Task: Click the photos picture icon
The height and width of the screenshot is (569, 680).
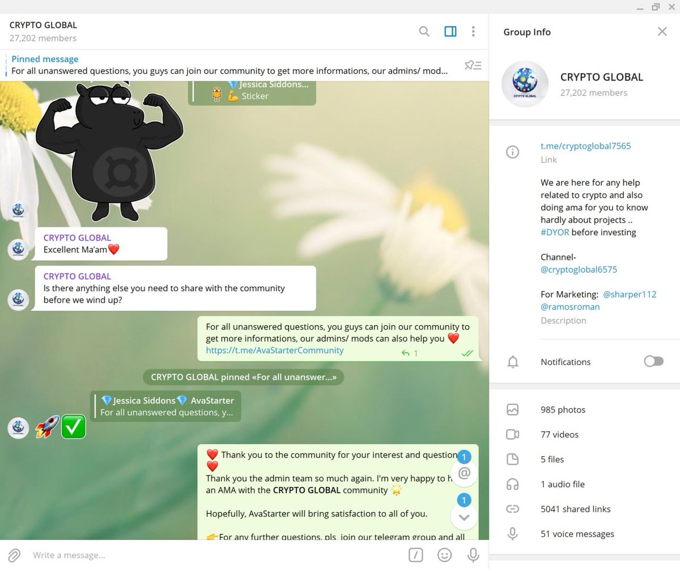Action: pos(512,409)
